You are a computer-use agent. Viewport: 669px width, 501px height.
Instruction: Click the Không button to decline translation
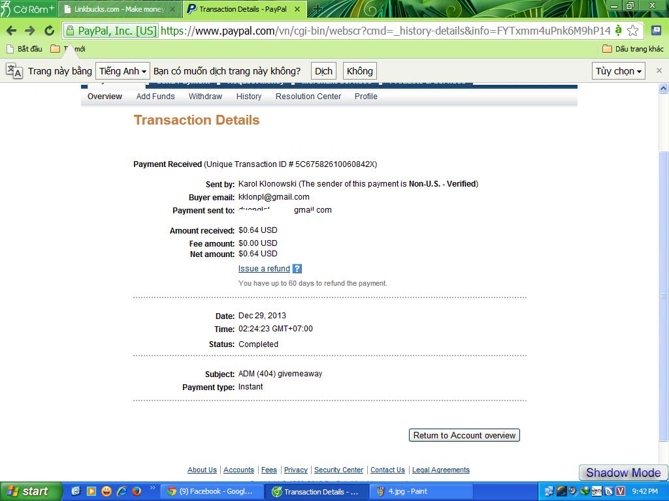coord(360,71)
